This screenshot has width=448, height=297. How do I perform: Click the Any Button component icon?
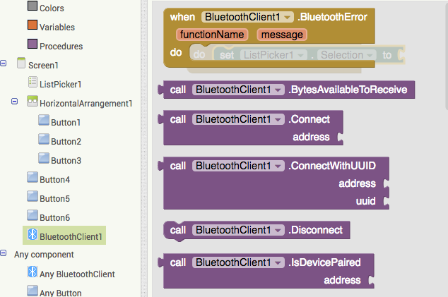[32, 292]
